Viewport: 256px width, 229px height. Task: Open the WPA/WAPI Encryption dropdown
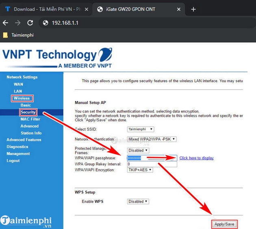pyautogui.click(x=140, y=170)
